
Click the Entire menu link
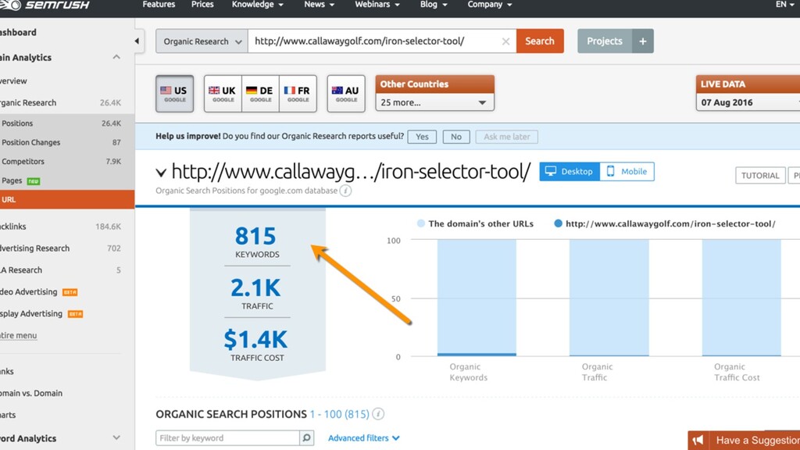coord(19,335)
